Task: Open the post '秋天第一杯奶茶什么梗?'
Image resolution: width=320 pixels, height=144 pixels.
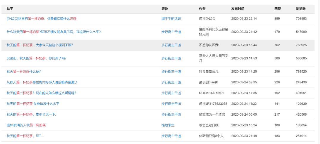Action: click(x=24, y=72)
